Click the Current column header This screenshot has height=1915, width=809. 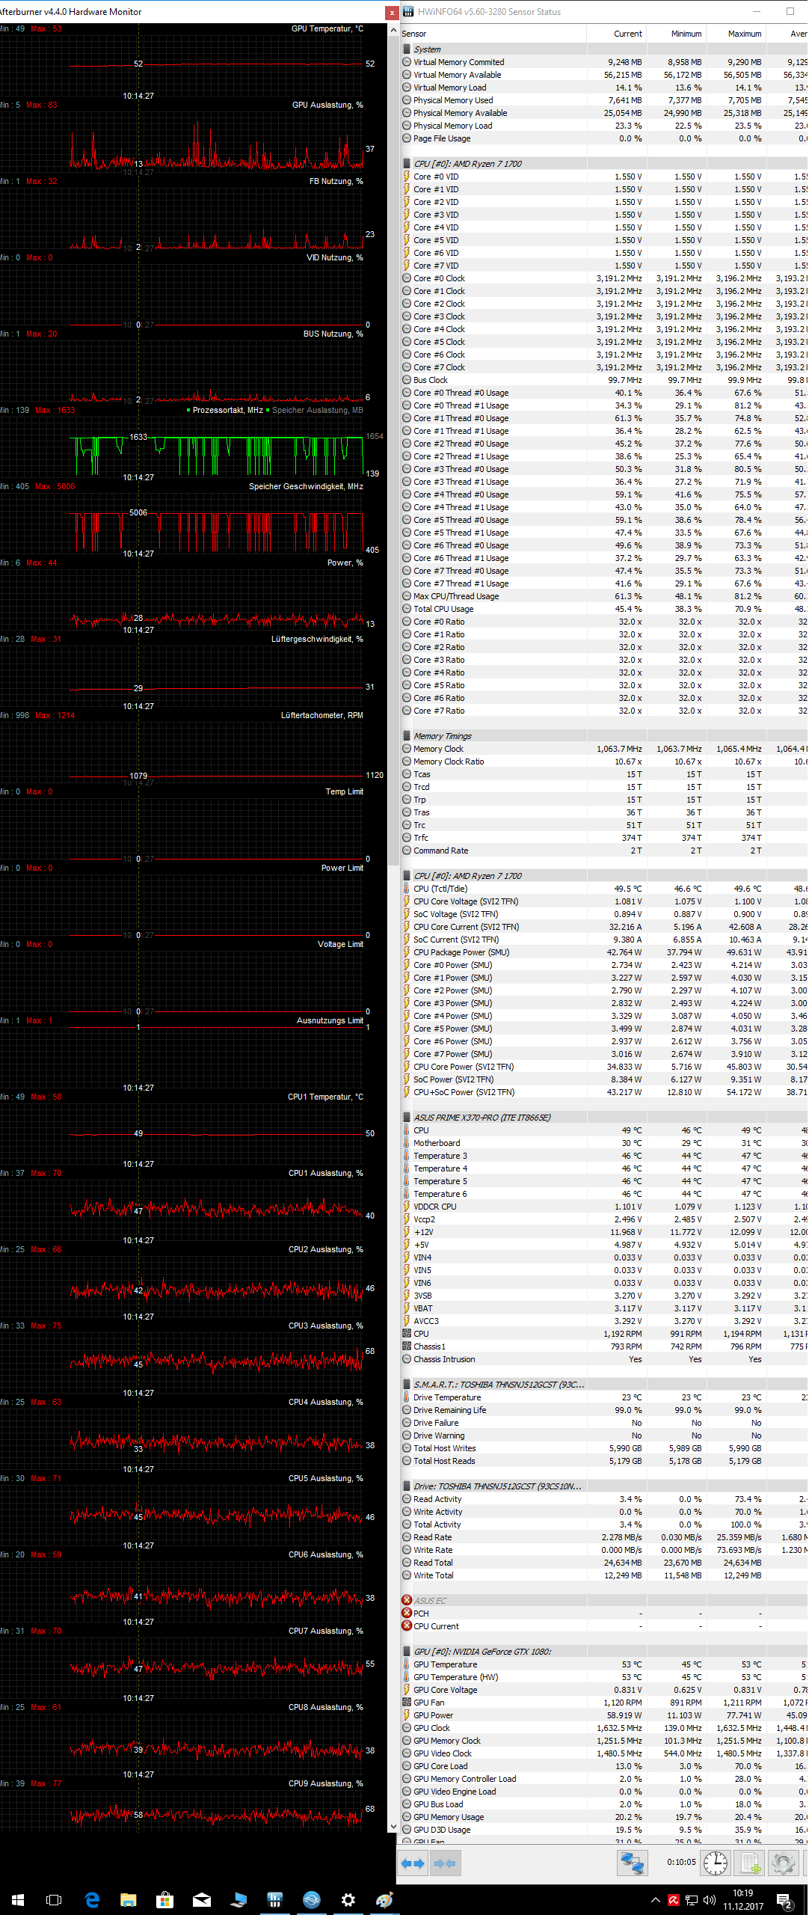[x=617, y=34]
